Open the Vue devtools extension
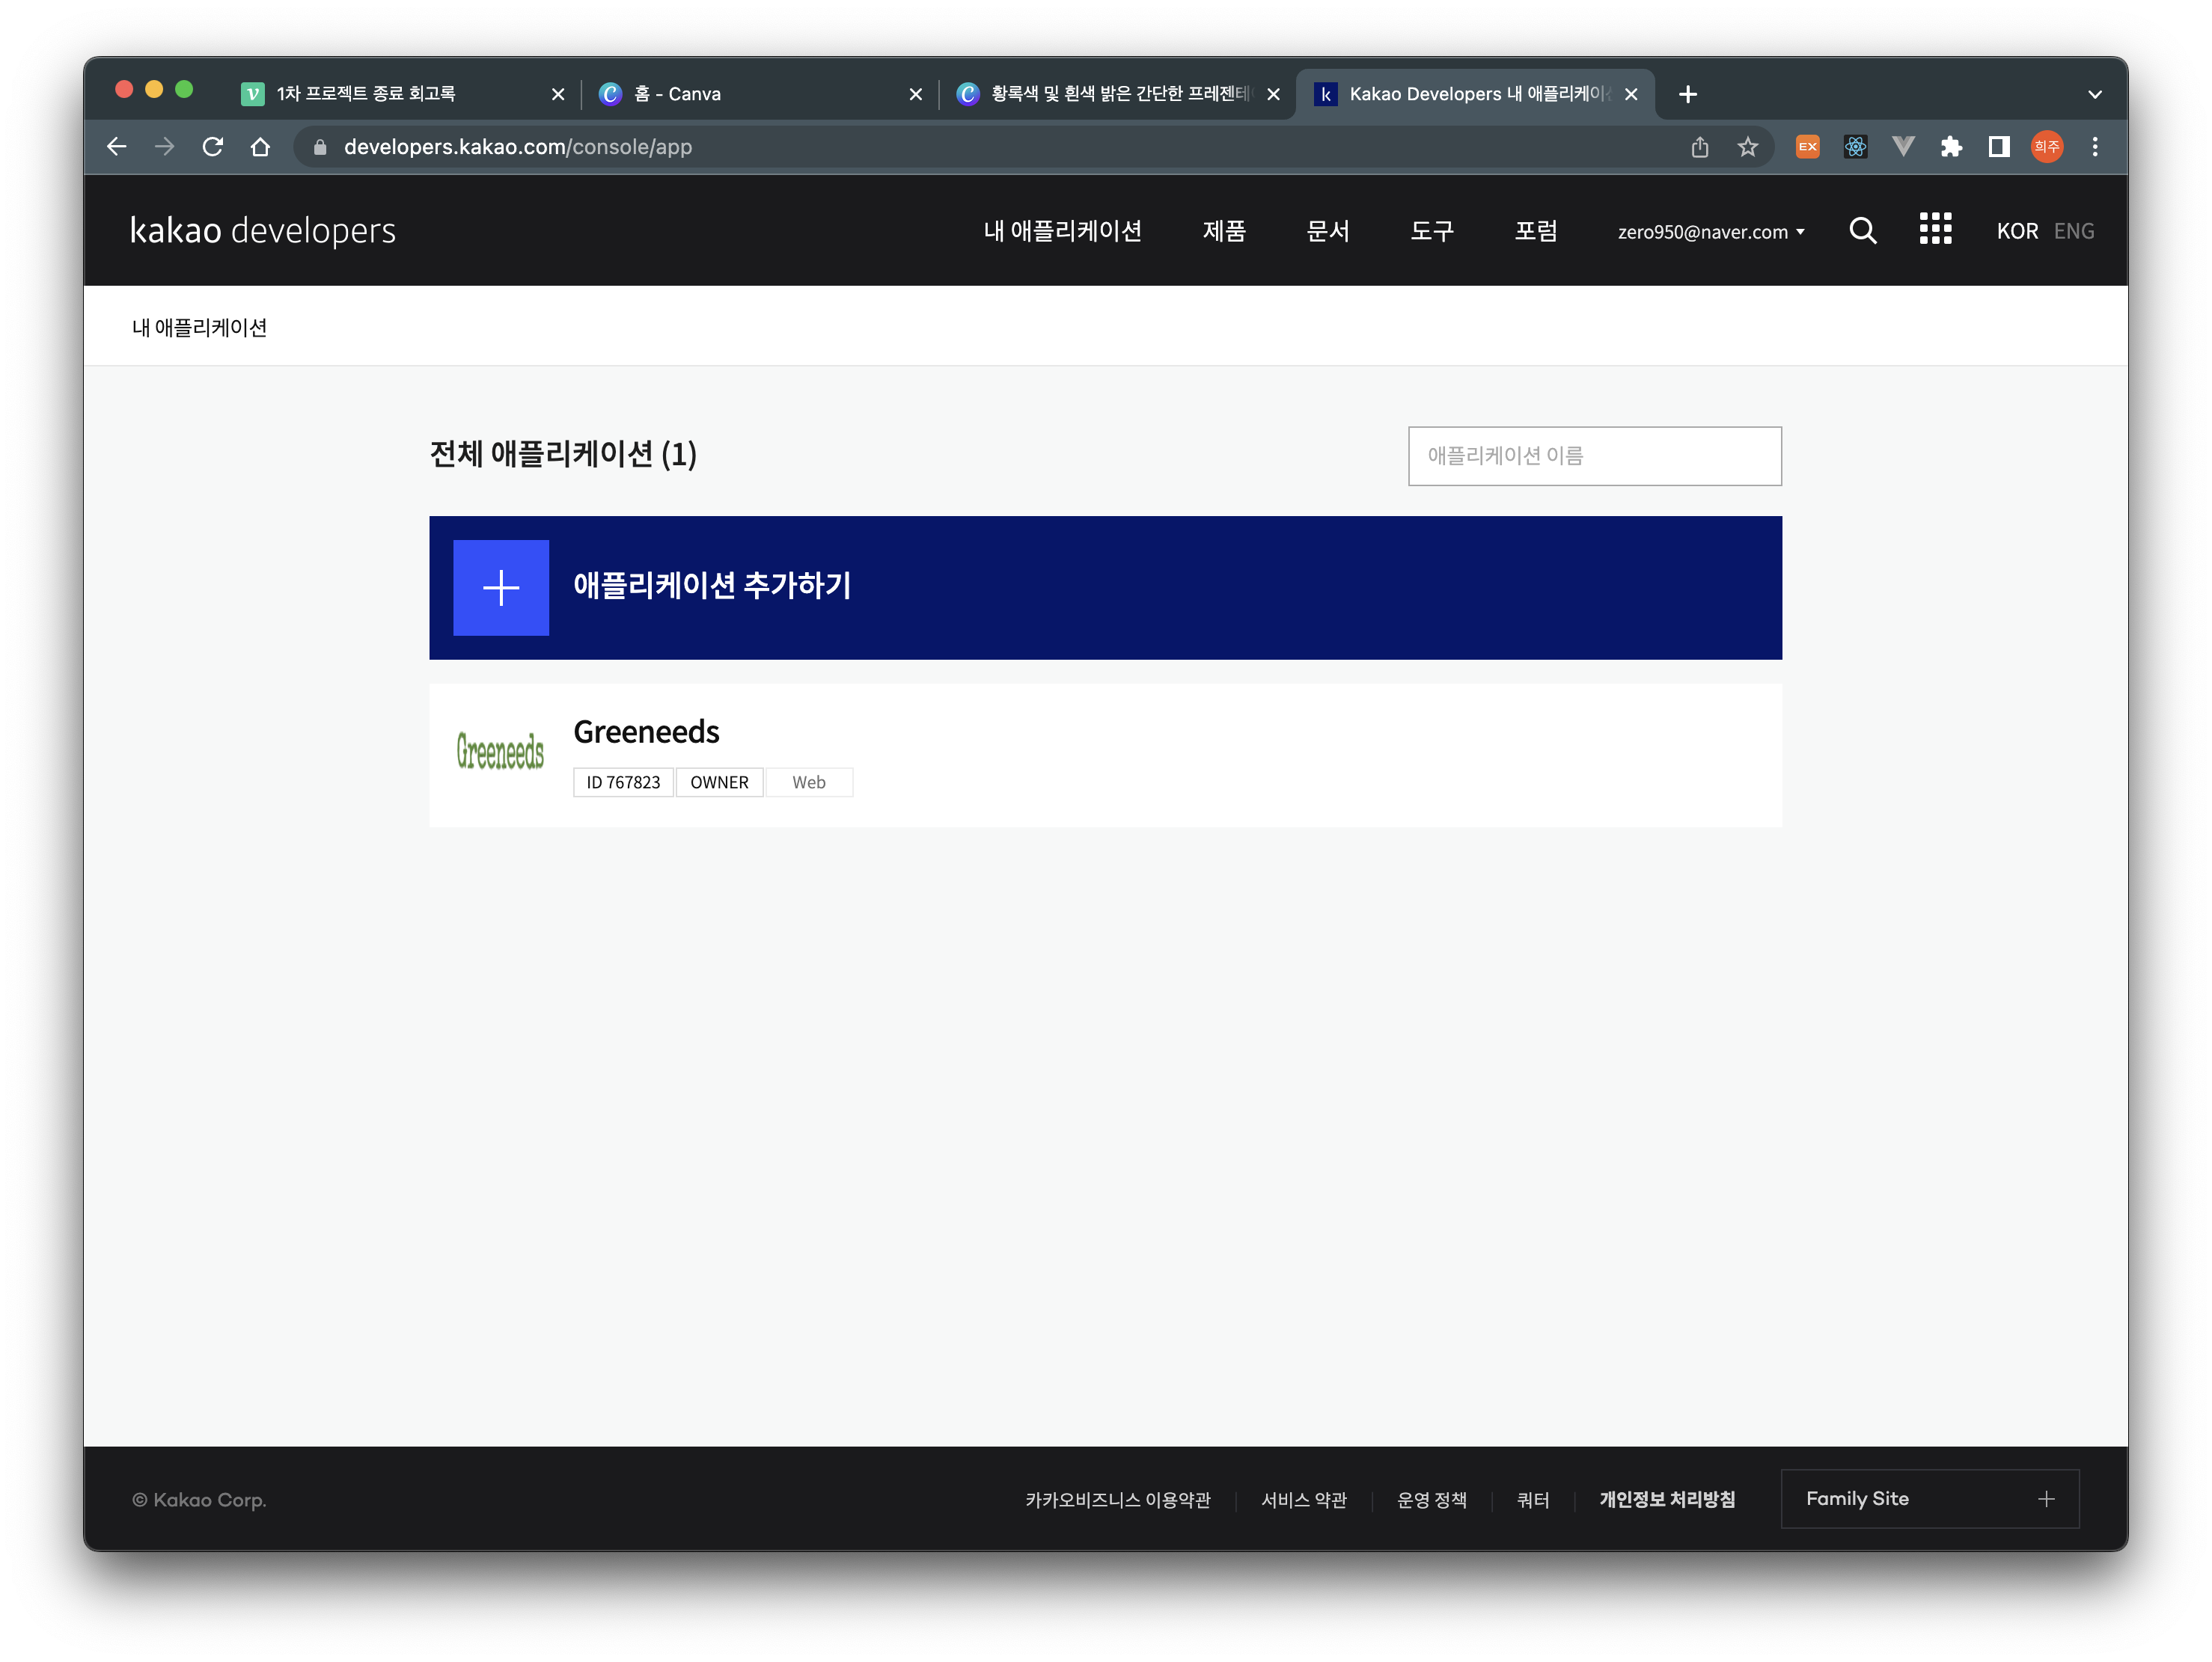 [1903, 147]
